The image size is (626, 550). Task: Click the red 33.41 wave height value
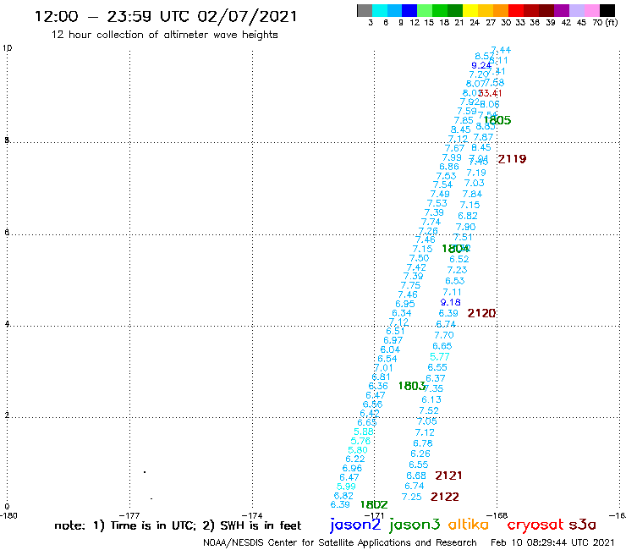[x=490, y=93]
